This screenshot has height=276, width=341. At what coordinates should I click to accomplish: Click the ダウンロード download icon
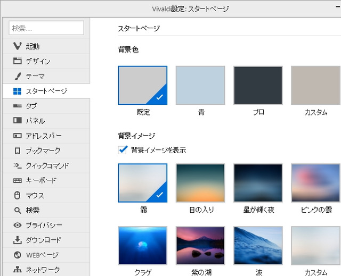[18, 240]
